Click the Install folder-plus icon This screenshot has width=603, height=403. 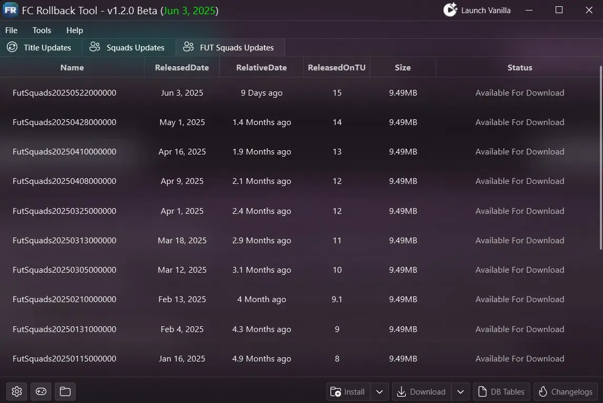pos(335,391)
